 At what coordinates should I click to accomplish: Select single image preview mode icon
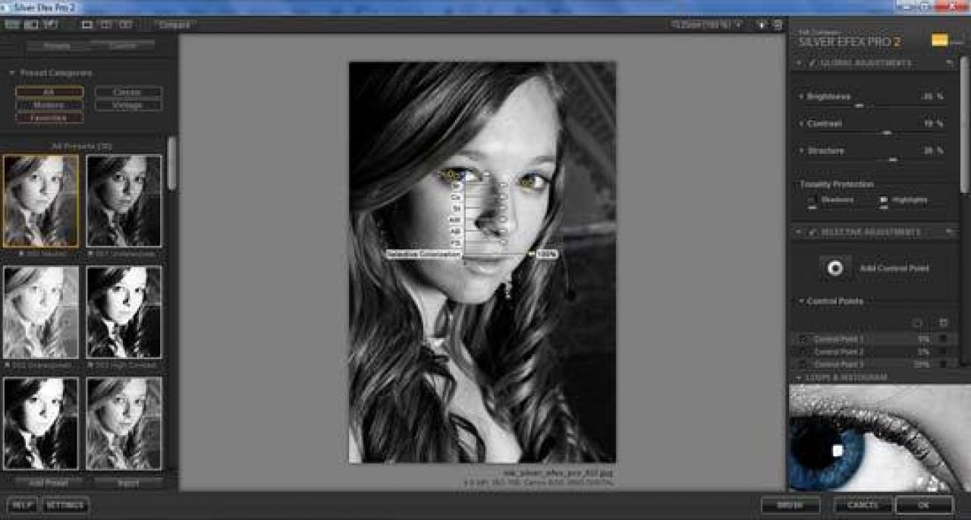pyautogui.click(x=86, y=24)
